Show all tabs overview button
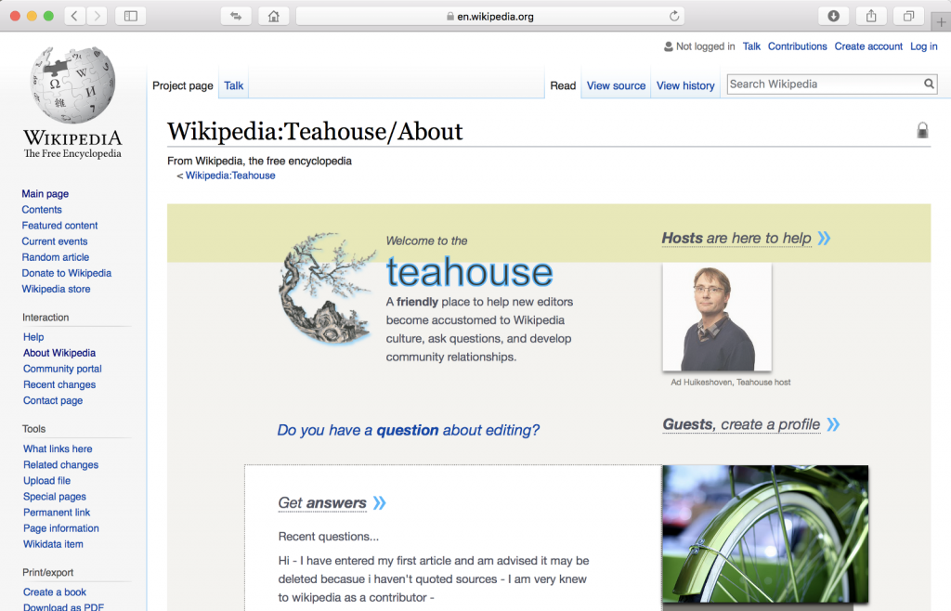 [x=908, y=16]
